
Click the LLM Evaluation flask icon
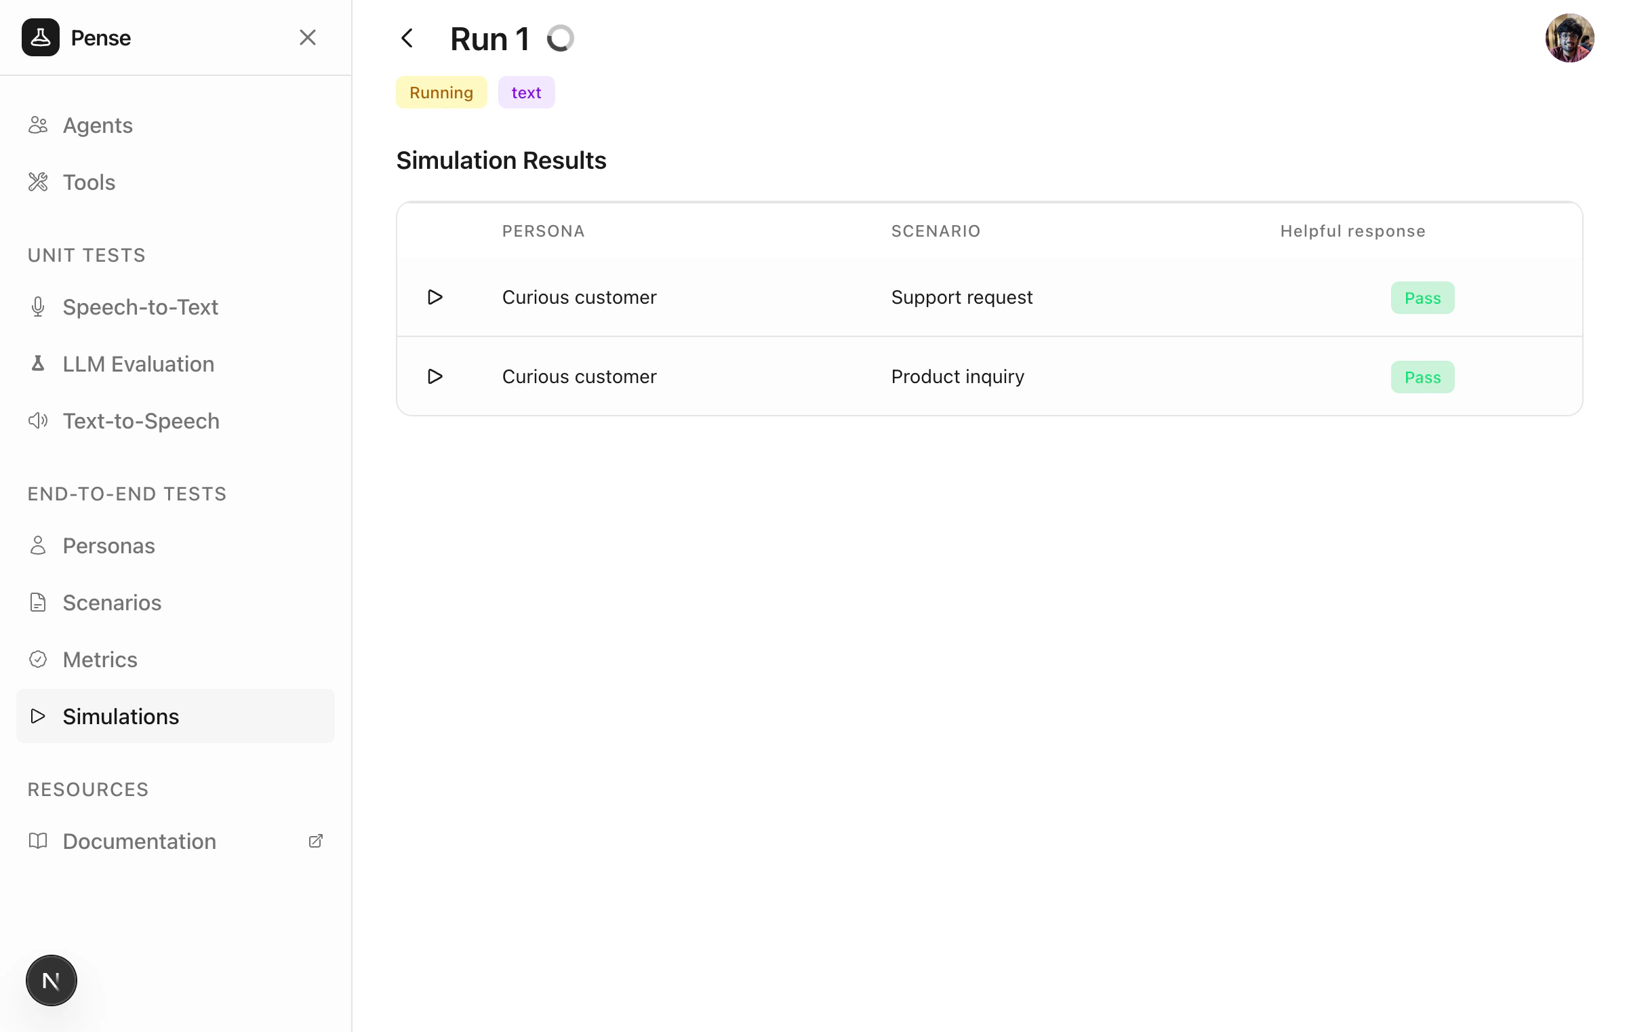point(38,364)
